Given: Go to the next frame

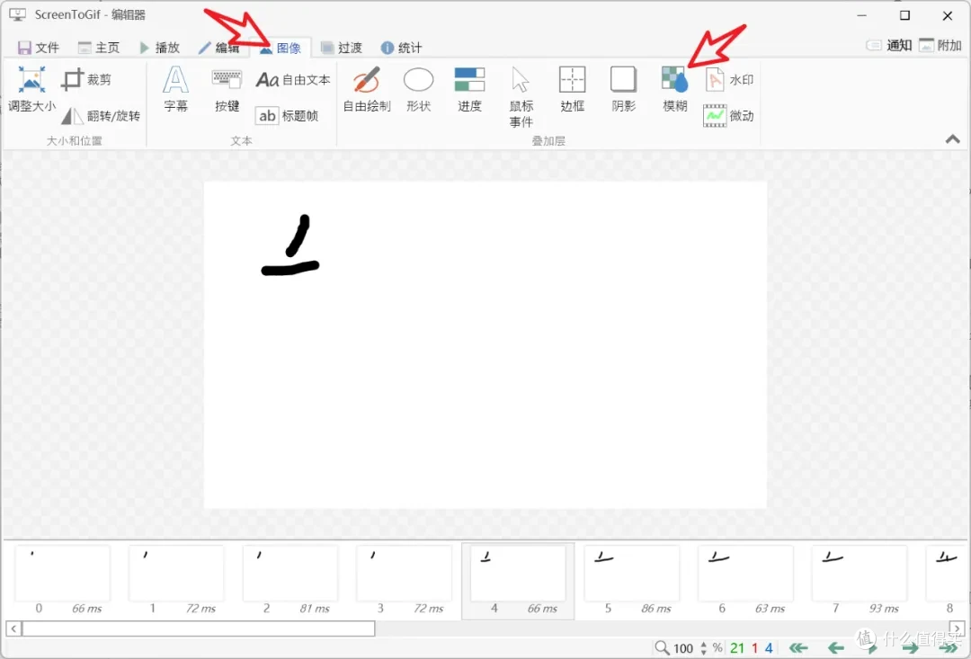Looking at the screenshot, I should pos(910,648).
